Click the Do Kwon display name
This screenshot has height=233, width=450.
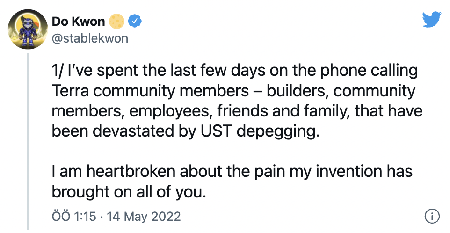tap(78, 22)
